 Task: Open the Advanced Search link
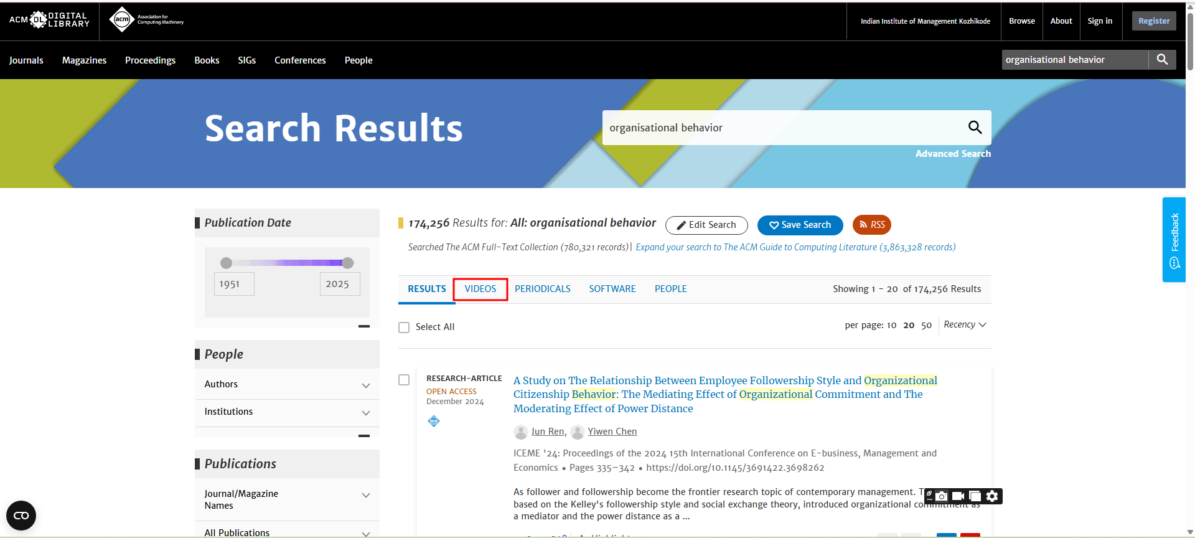(952, 154)
